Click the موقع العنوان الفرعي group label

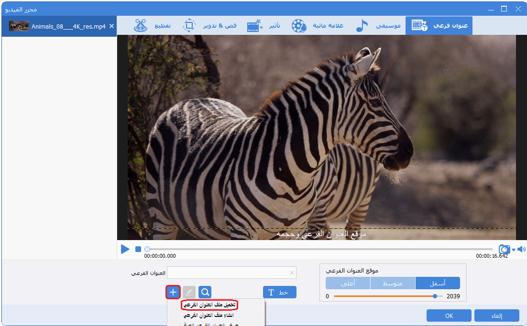[352, 270]
